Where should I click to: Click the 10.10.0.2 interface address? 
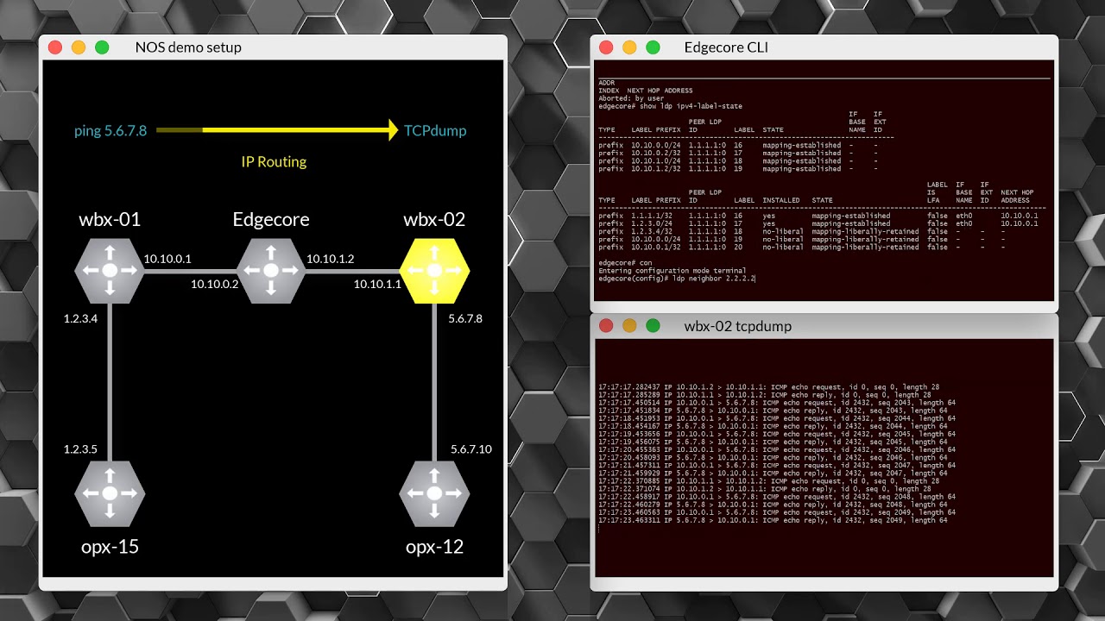tap(215, 285)
